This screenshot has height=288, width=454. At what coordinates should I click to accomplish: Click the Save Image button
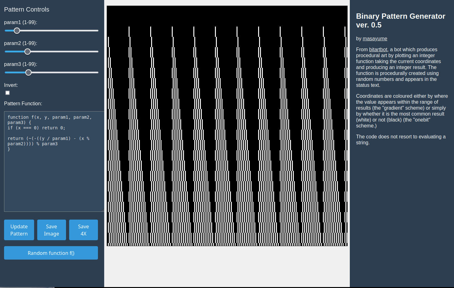coord(52,230)
